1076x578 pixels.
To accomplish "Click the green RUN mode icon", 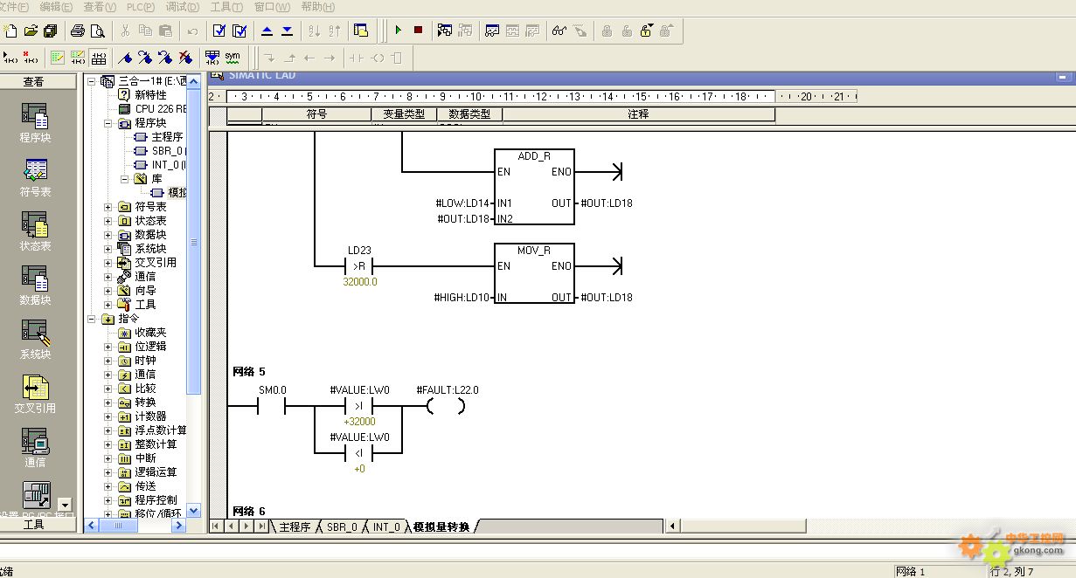I will (398, 31).
